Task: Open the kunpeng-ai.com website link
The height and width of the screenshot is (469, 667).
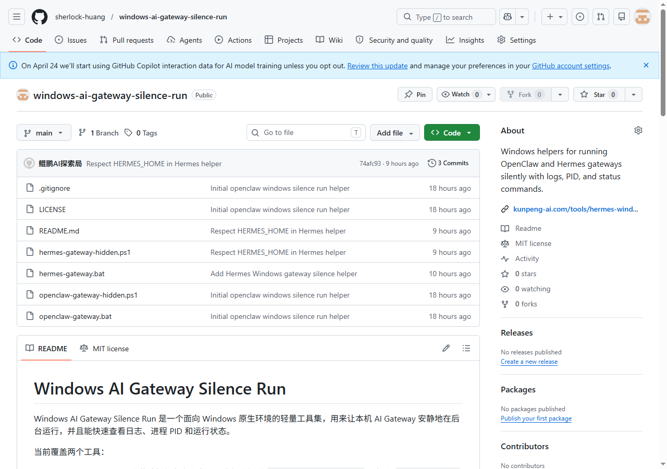Action: click(575, 209)
